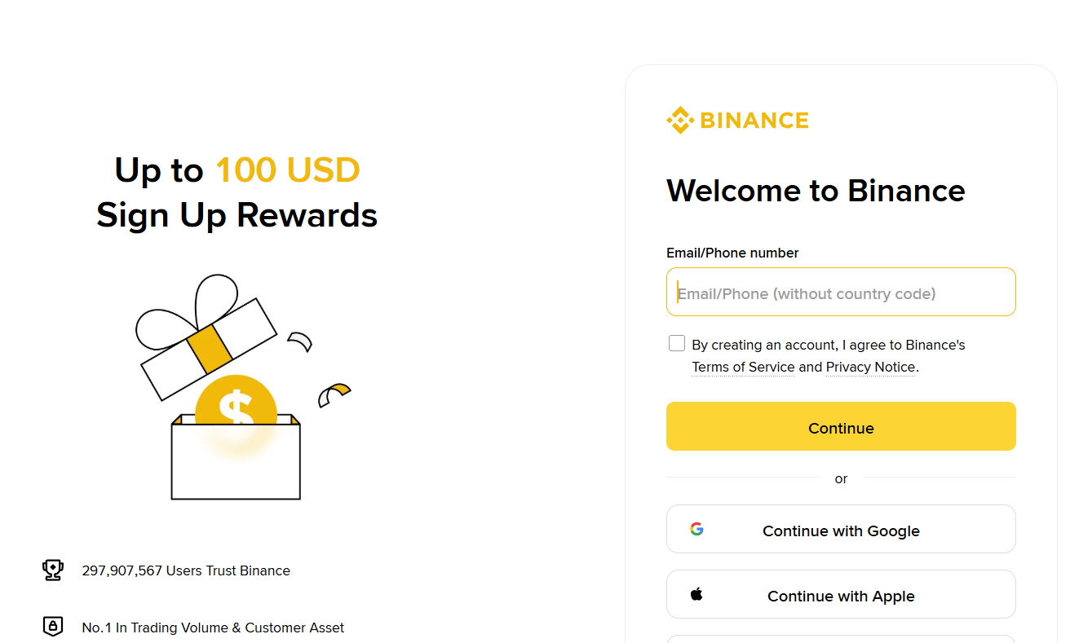Focus the Email/Phone number input field
Viewport: 1070px width, 643px height.
coord(841,292)
